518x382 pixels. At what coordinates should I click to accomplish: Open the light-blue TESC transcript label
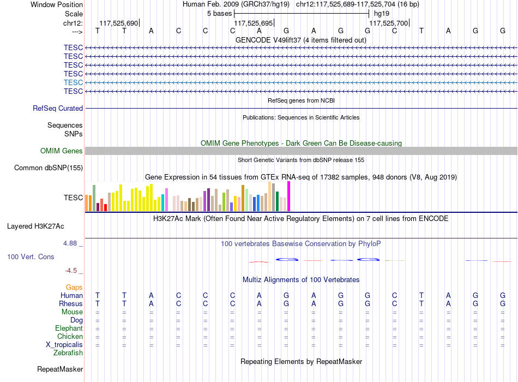[74, 83]
